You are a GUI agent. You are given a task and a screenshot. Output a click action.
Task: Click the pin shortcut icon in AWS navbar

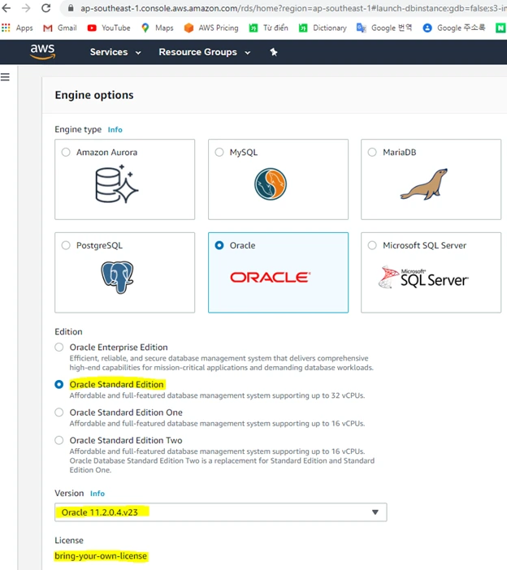[x=274, y=52]
